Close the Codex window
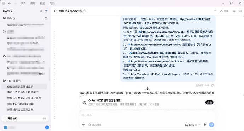 (x=240, y=3)
